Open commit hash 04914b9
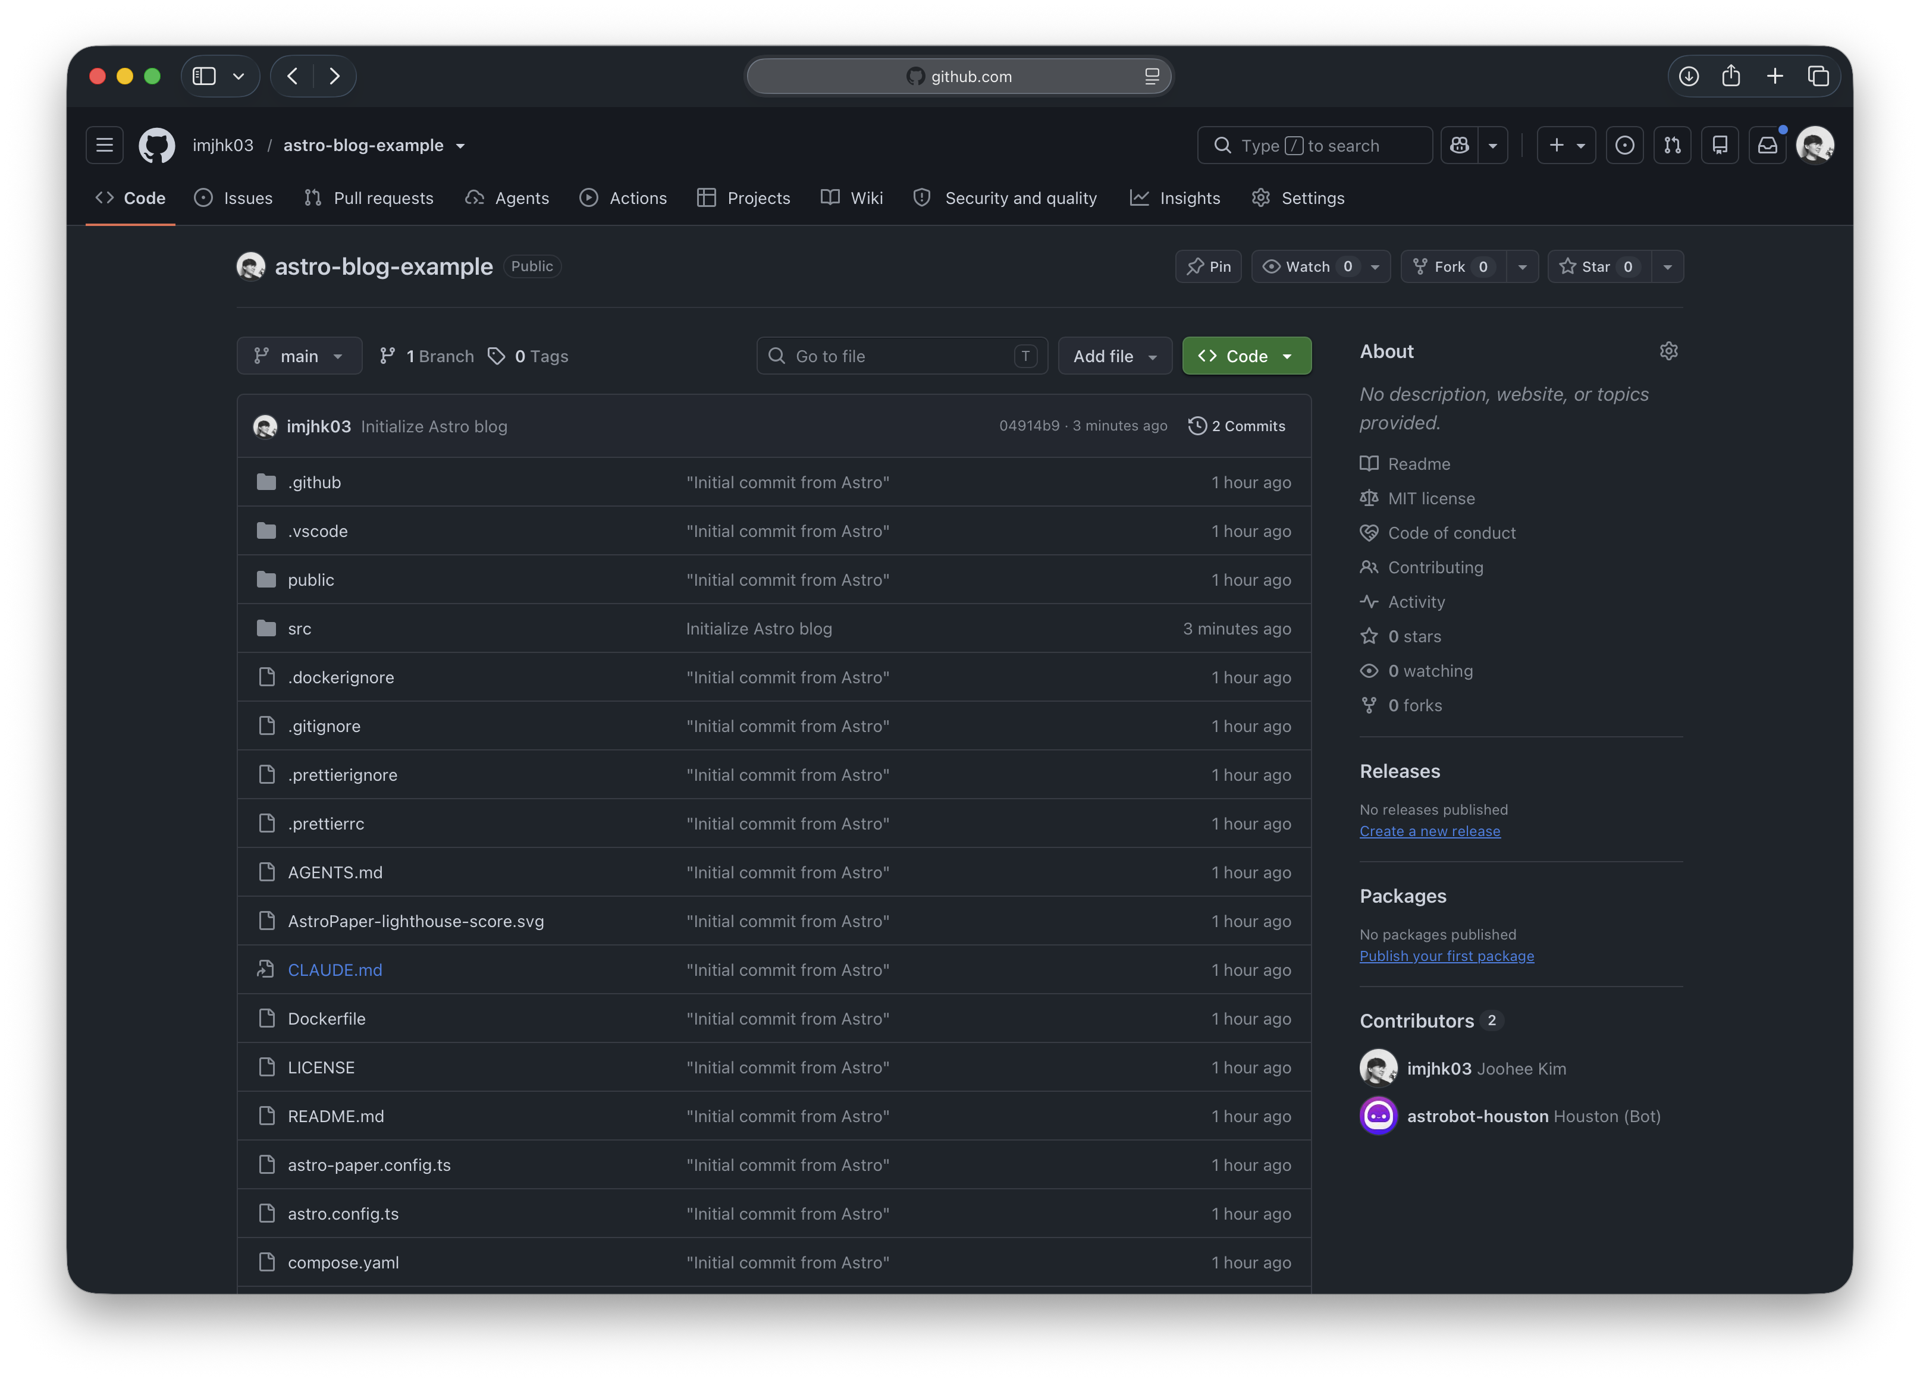Image resolution: width=1920 pixels, height=1382 pixels. [1028, 426]
